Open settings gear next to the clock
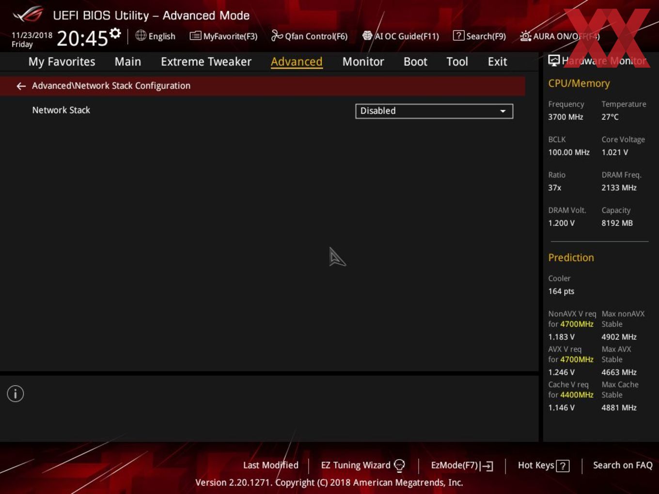Screen dimensions: 659x494 click(115, 33)
